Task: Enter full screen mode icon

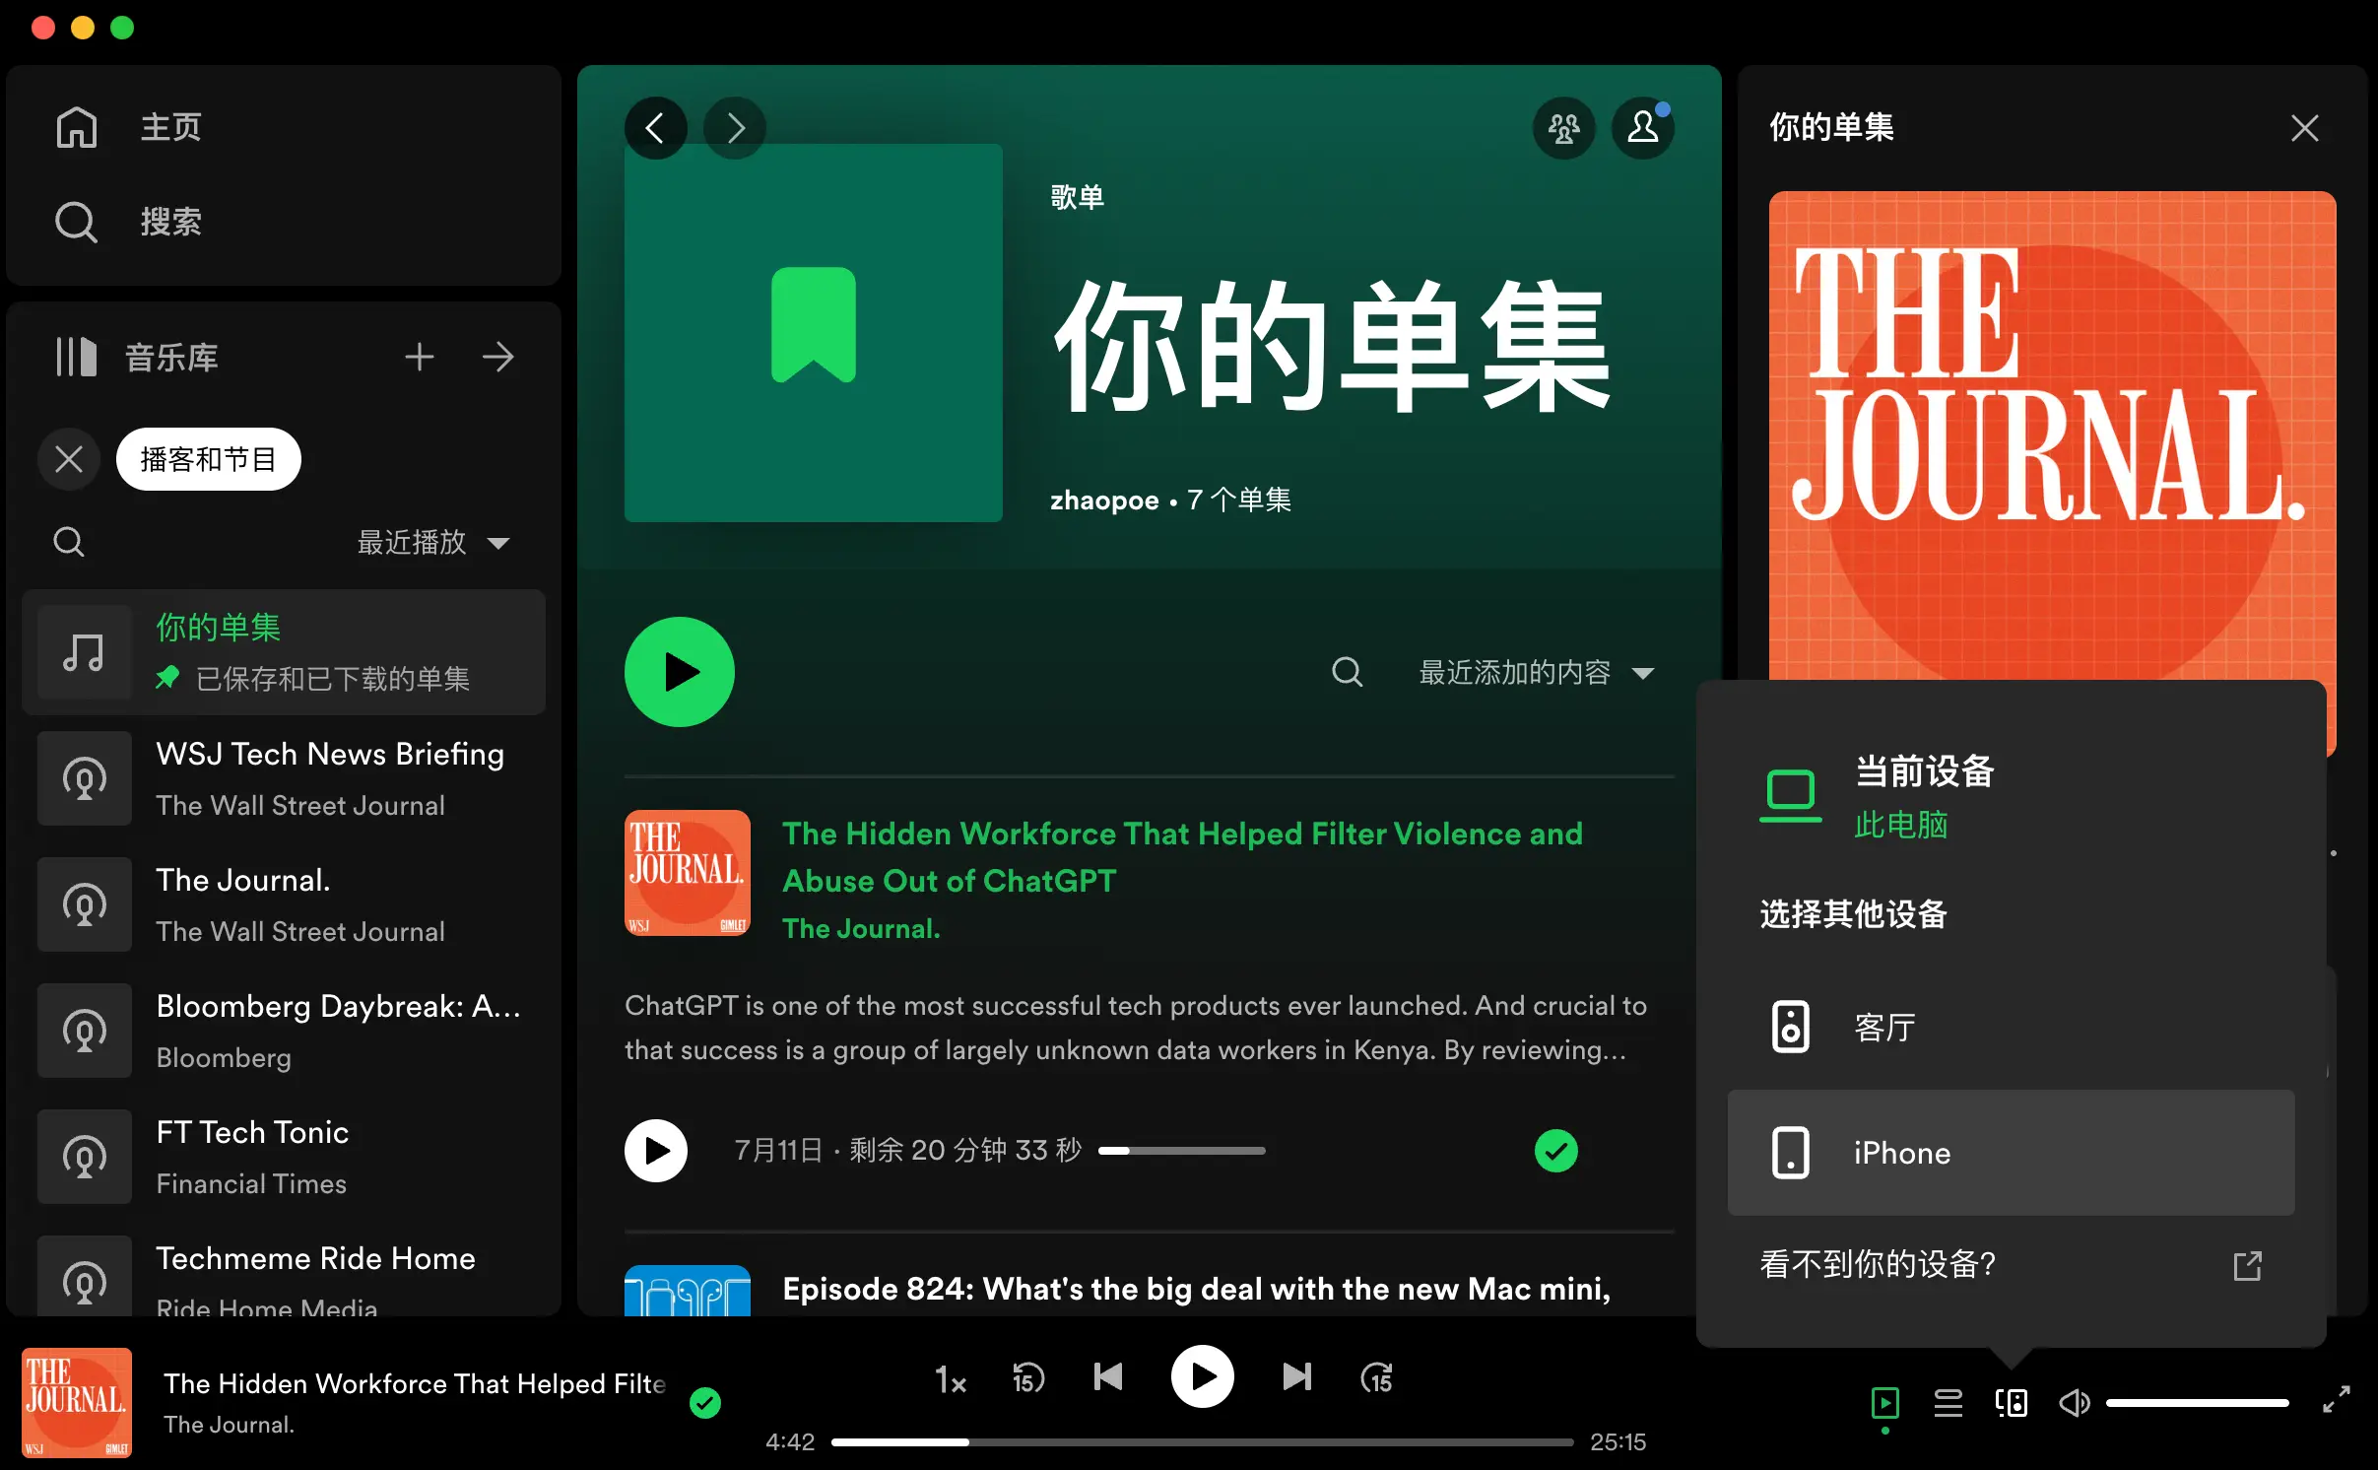Action: [x=2337, y=1399]
